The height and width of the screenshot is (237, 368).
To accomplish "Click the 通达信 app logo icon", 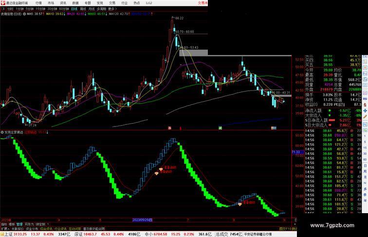I will click(x=3, y=3).
